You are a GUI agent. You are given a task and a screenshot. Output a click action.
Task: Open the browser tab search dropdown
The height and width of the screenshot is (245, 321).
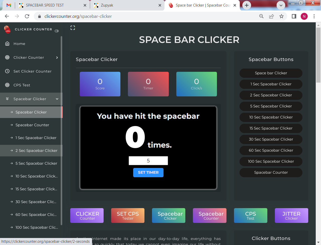tap(281, 5)
